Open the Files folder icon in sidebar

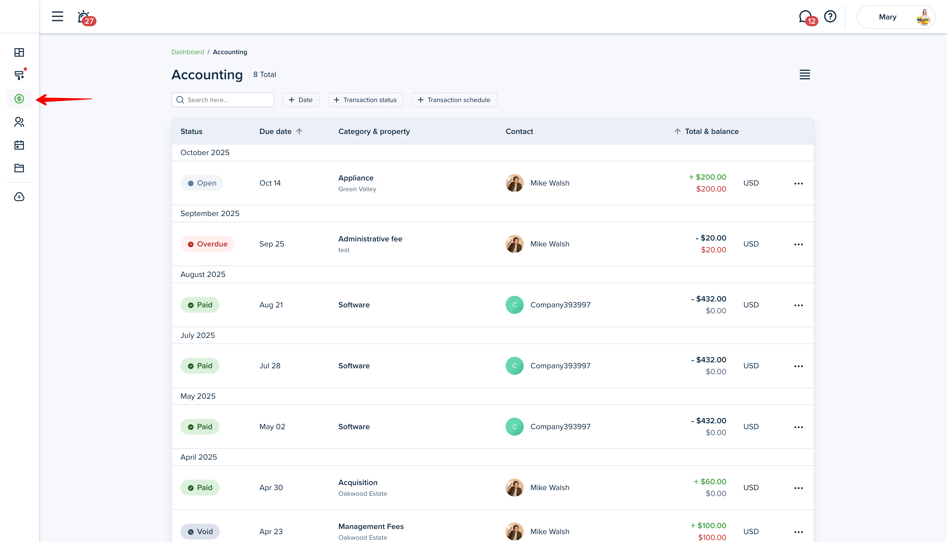coord(19,168)
